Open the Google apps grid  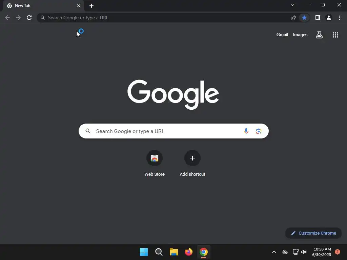pyautogui.click(x=335, y=35)
